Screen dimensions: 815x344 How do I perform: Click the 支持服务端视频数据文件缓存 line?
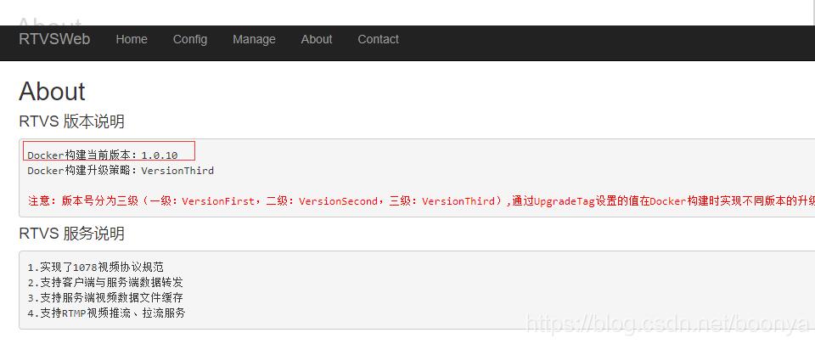coord(104,297)
